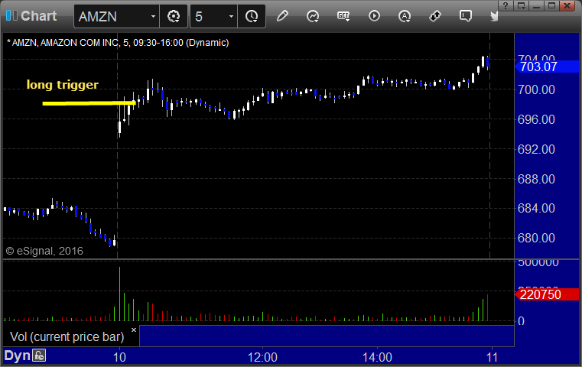Image resolution: width=582 pixels, height=367 pixels.
Task: Expand the interval dropdown arrow next to 5
Action: pos(231,17)
